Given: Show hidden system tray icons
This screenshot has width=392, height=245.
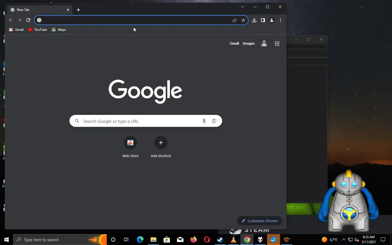Looking at the screenshot, I should [x=344, y=240].
